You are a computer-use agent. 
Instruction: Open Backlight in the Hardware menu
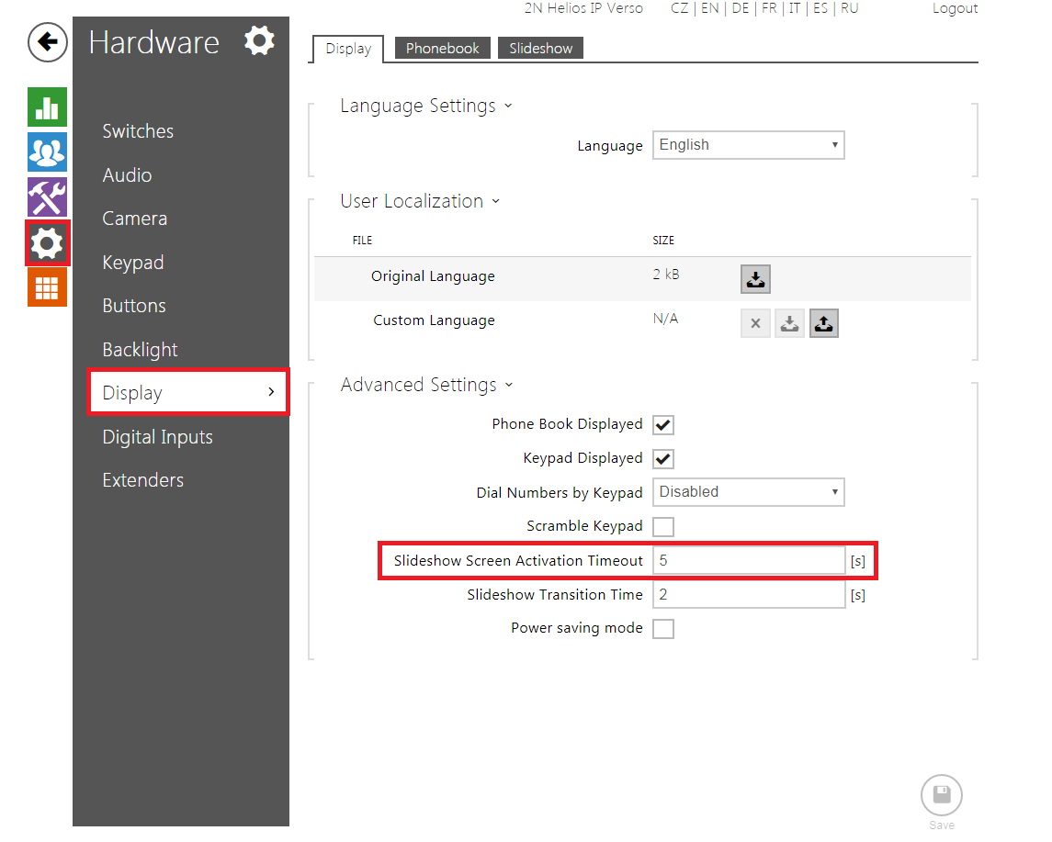click(x=140, y=350)
